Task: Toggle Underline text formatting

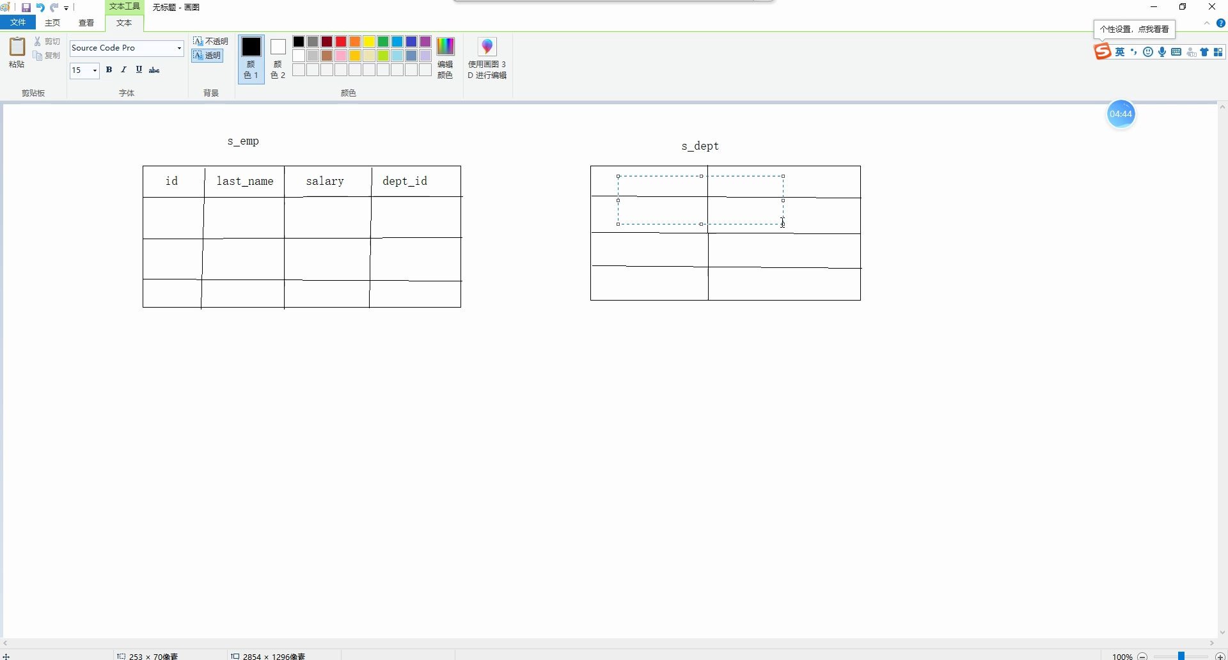Action: [x=139, y=70]
